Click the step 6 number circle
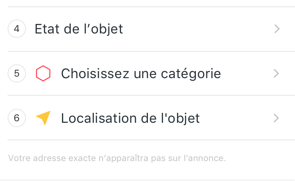Screen dimensions: 295x181 coord(16,118)
